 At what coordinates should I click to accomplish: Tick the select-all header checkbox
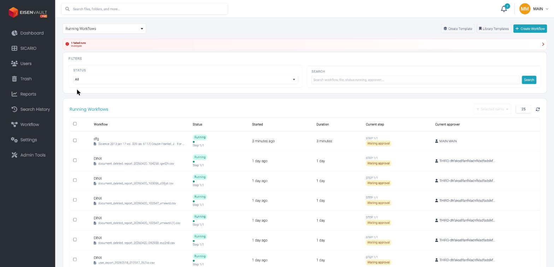click(75, 124)
